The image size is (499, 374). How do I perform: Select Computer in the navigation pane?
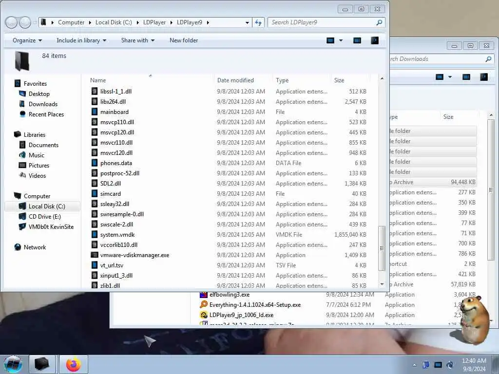coord(37,196)
